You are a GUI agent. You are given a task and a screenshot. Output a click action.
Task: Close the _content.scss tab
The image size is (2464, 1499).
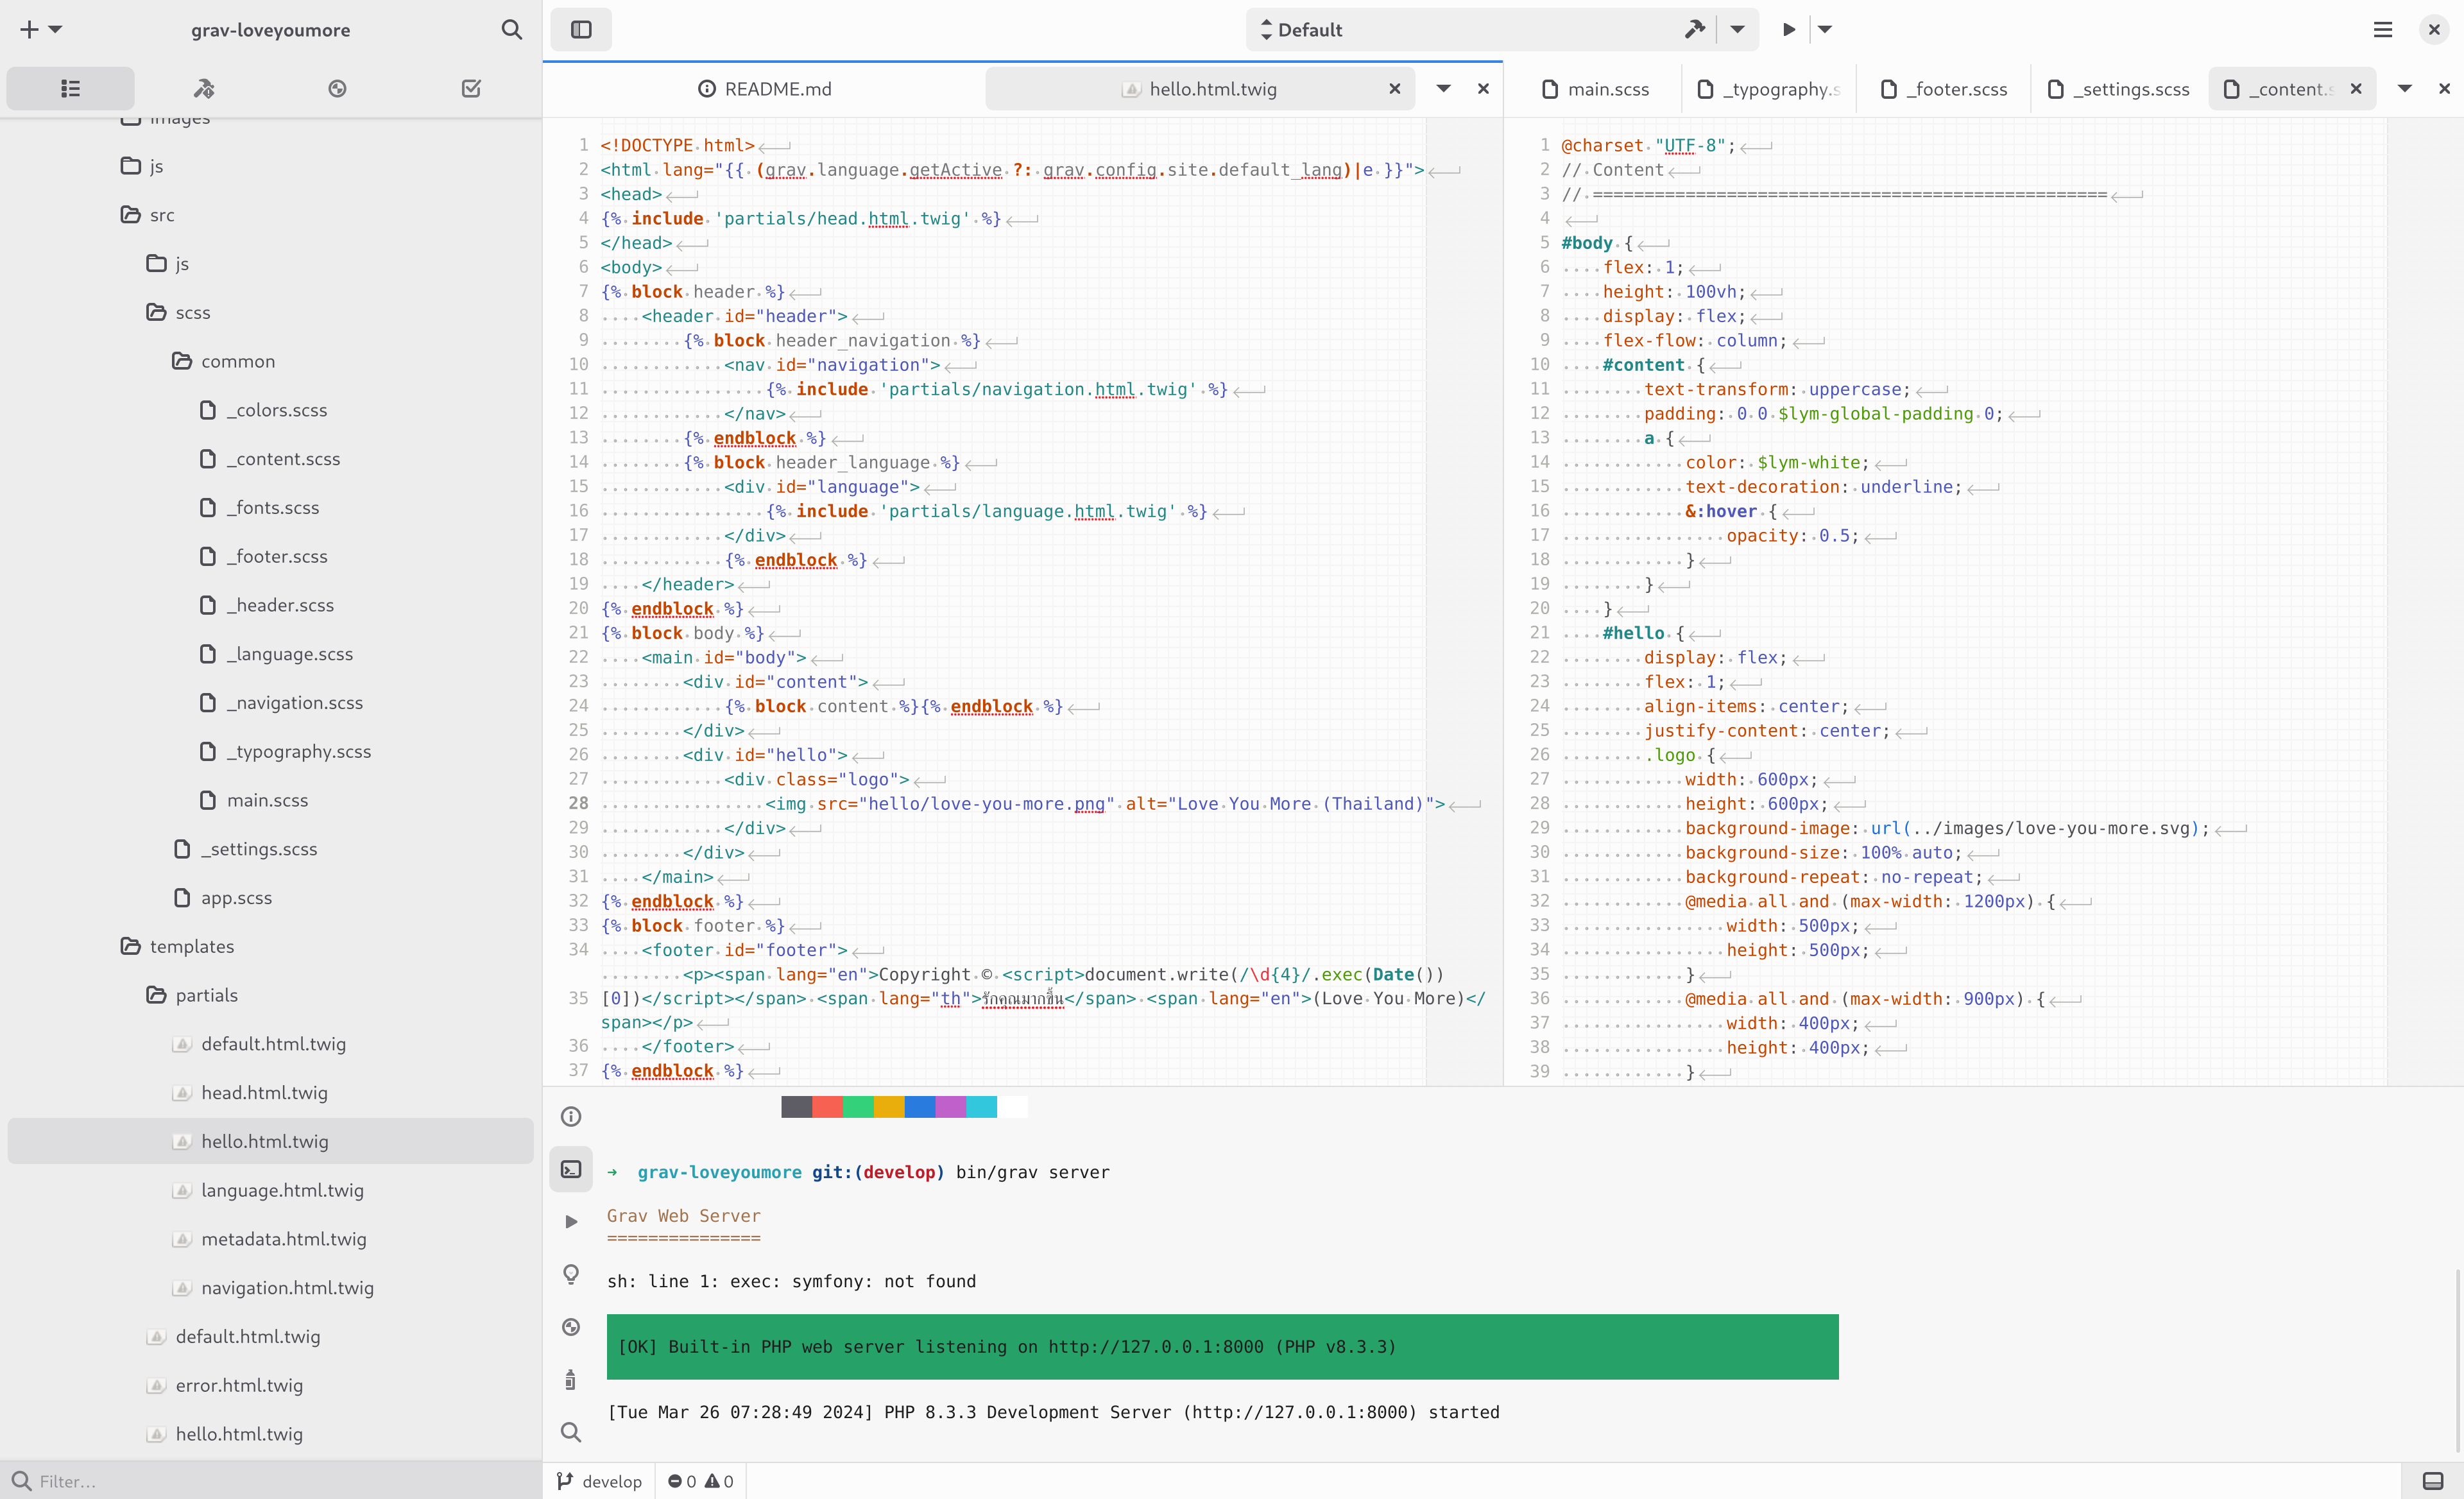tap(2356, 89)
